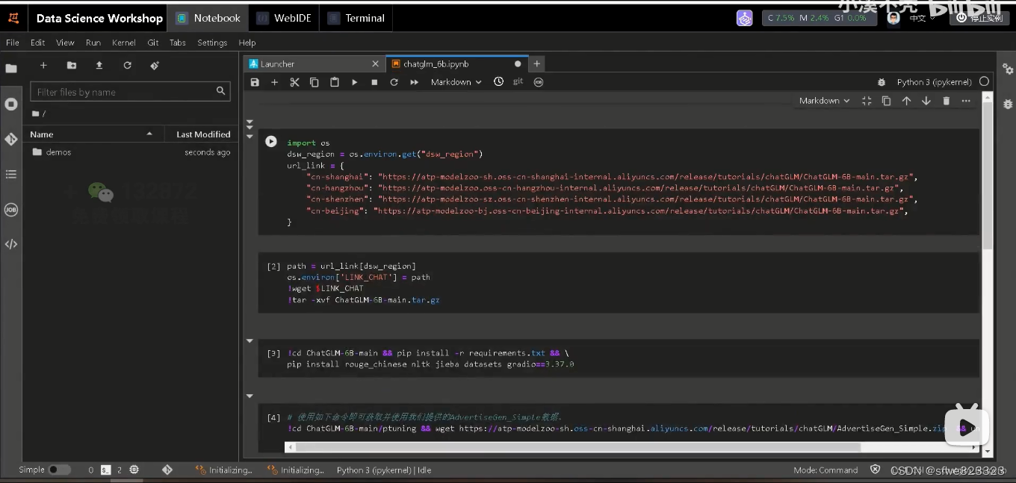This screenshot has width=1016, height=483.
Task: Open the Run menu
Action: pyautogui.click(x=93, y=43)
